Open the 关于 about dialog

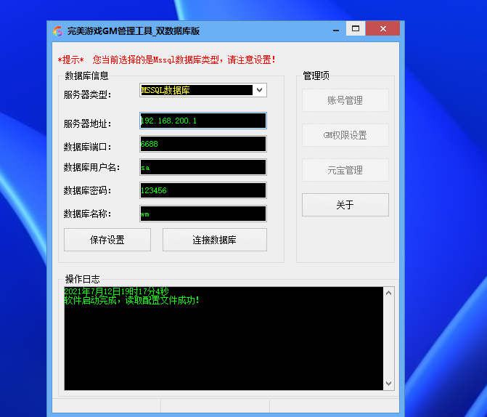click(x=345, y=205)
